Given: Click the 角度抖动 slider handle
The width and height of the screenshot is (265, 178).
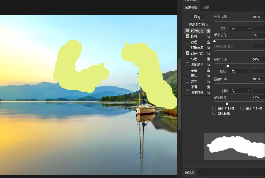Looking at the screenshot, I should click(x=228, y=66).
